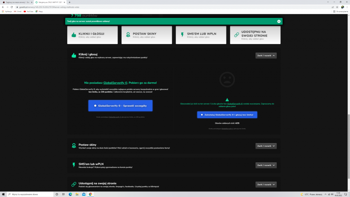Screen dimensions: 350x197
Task: Close the green success notification banner
Action: 279,21
